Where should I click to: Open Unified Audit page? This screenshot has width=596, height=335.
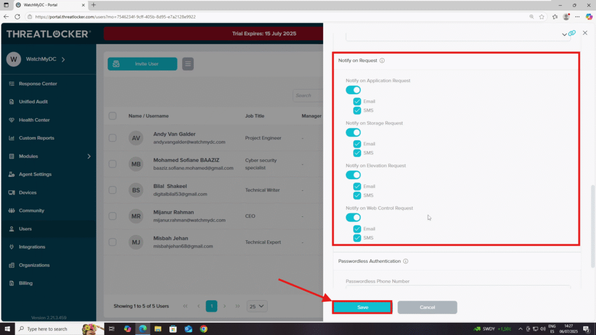[33, 102]
